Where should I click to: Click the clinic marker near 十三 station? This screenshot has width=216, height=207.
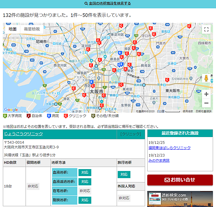[88, 49]
